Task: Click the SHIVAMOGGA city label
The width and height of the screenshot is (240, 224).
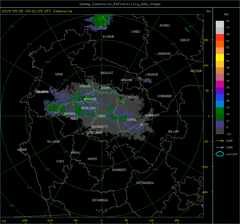Action: [x=100, y=200]
